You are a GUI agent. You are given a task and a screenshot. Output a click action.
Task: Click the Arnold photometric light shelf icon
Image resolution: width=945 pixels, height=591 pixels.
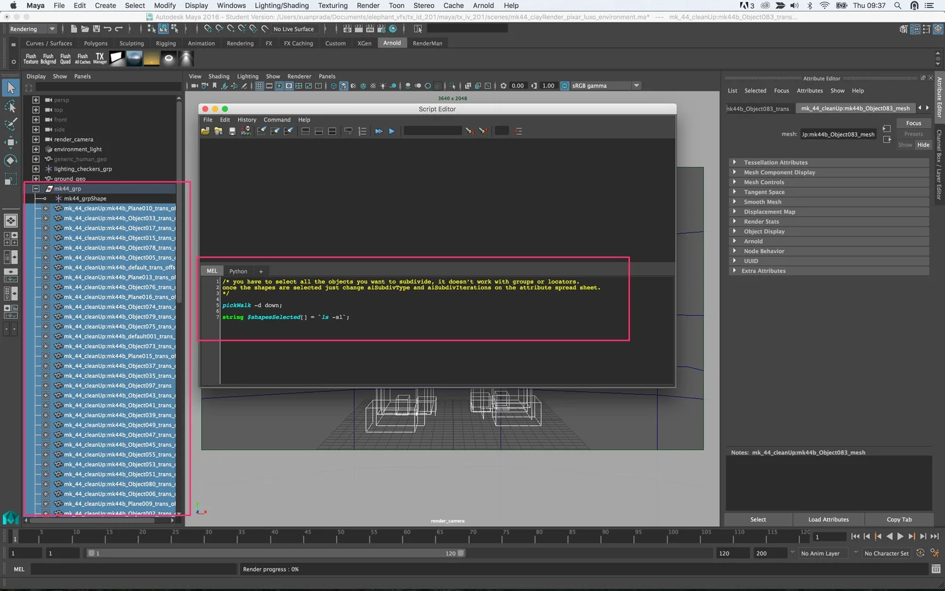[186, 59]
